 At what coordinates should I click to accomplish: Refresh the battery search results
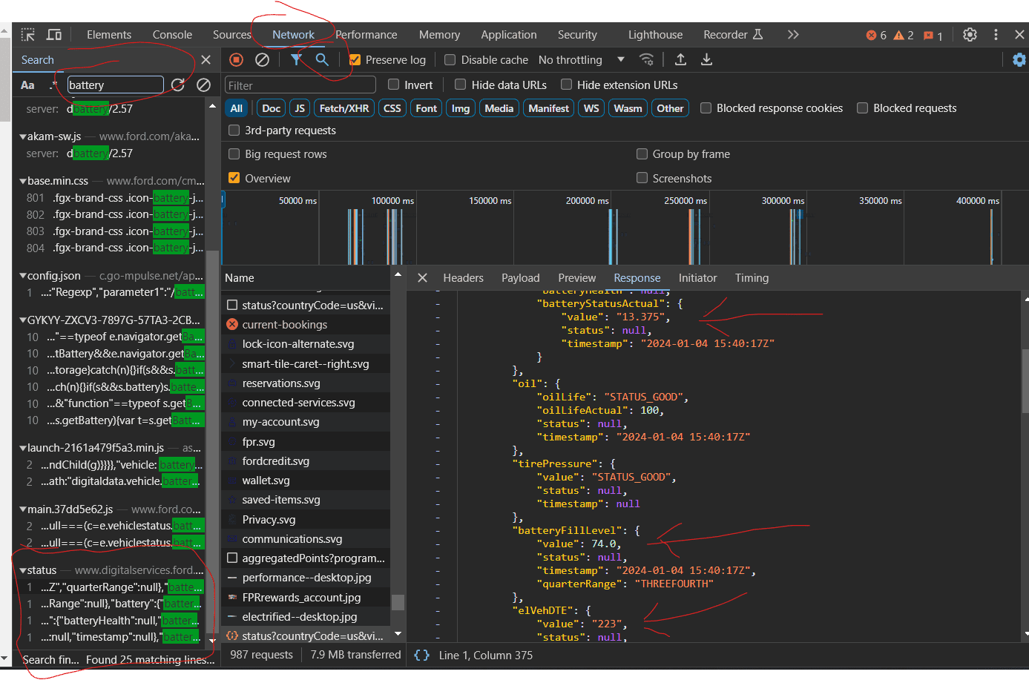click(x=178, y=85)
